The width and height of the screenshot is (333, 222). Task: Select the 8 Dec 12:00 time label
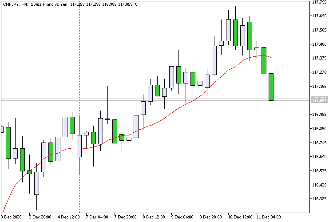(x=154, y=217)
